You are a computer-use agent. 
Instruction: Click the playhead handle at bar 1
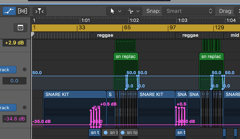pos(33,34)
